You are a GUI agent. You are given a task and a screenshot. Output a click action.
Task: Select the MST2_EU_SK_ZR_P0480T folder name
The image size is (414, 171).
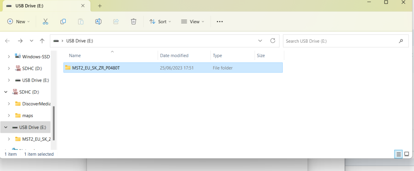pos(96,68)
